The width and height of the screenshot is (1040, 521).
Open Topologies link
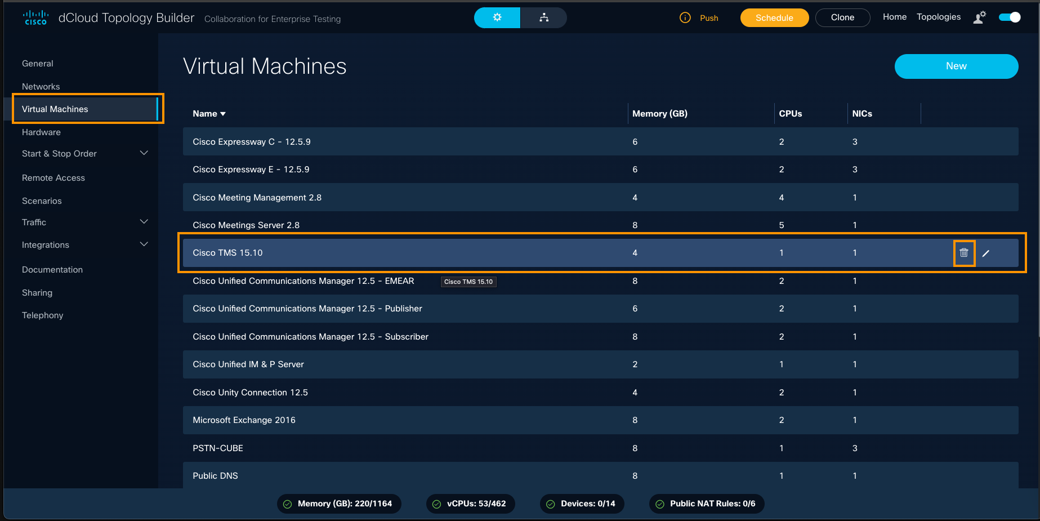pyautogui.click(x=939, y=17)
